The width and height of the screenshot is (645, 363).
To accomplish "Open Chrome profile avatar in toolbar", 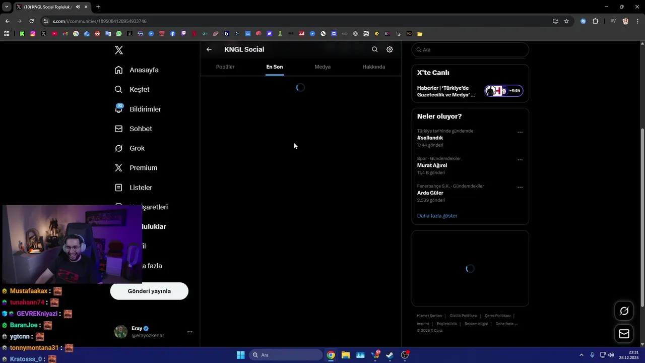I will pyautogui.click(x=625, y=21).
